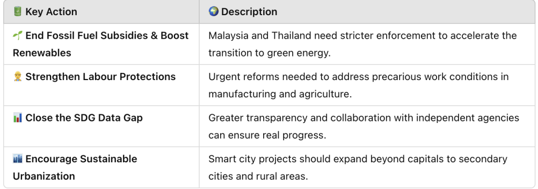Click the Urgent reforms needed description
The image size is (538, 189).
pos(358,85)
